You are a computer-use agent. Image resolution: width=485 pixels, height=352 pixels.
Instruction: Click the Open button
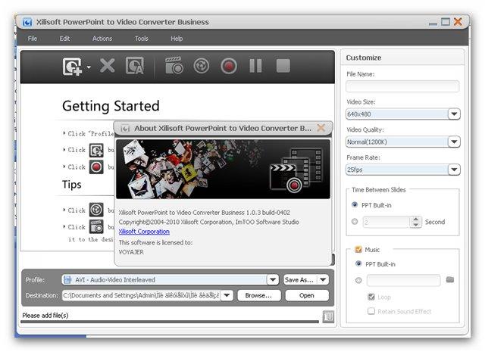[x=306, y=295]
